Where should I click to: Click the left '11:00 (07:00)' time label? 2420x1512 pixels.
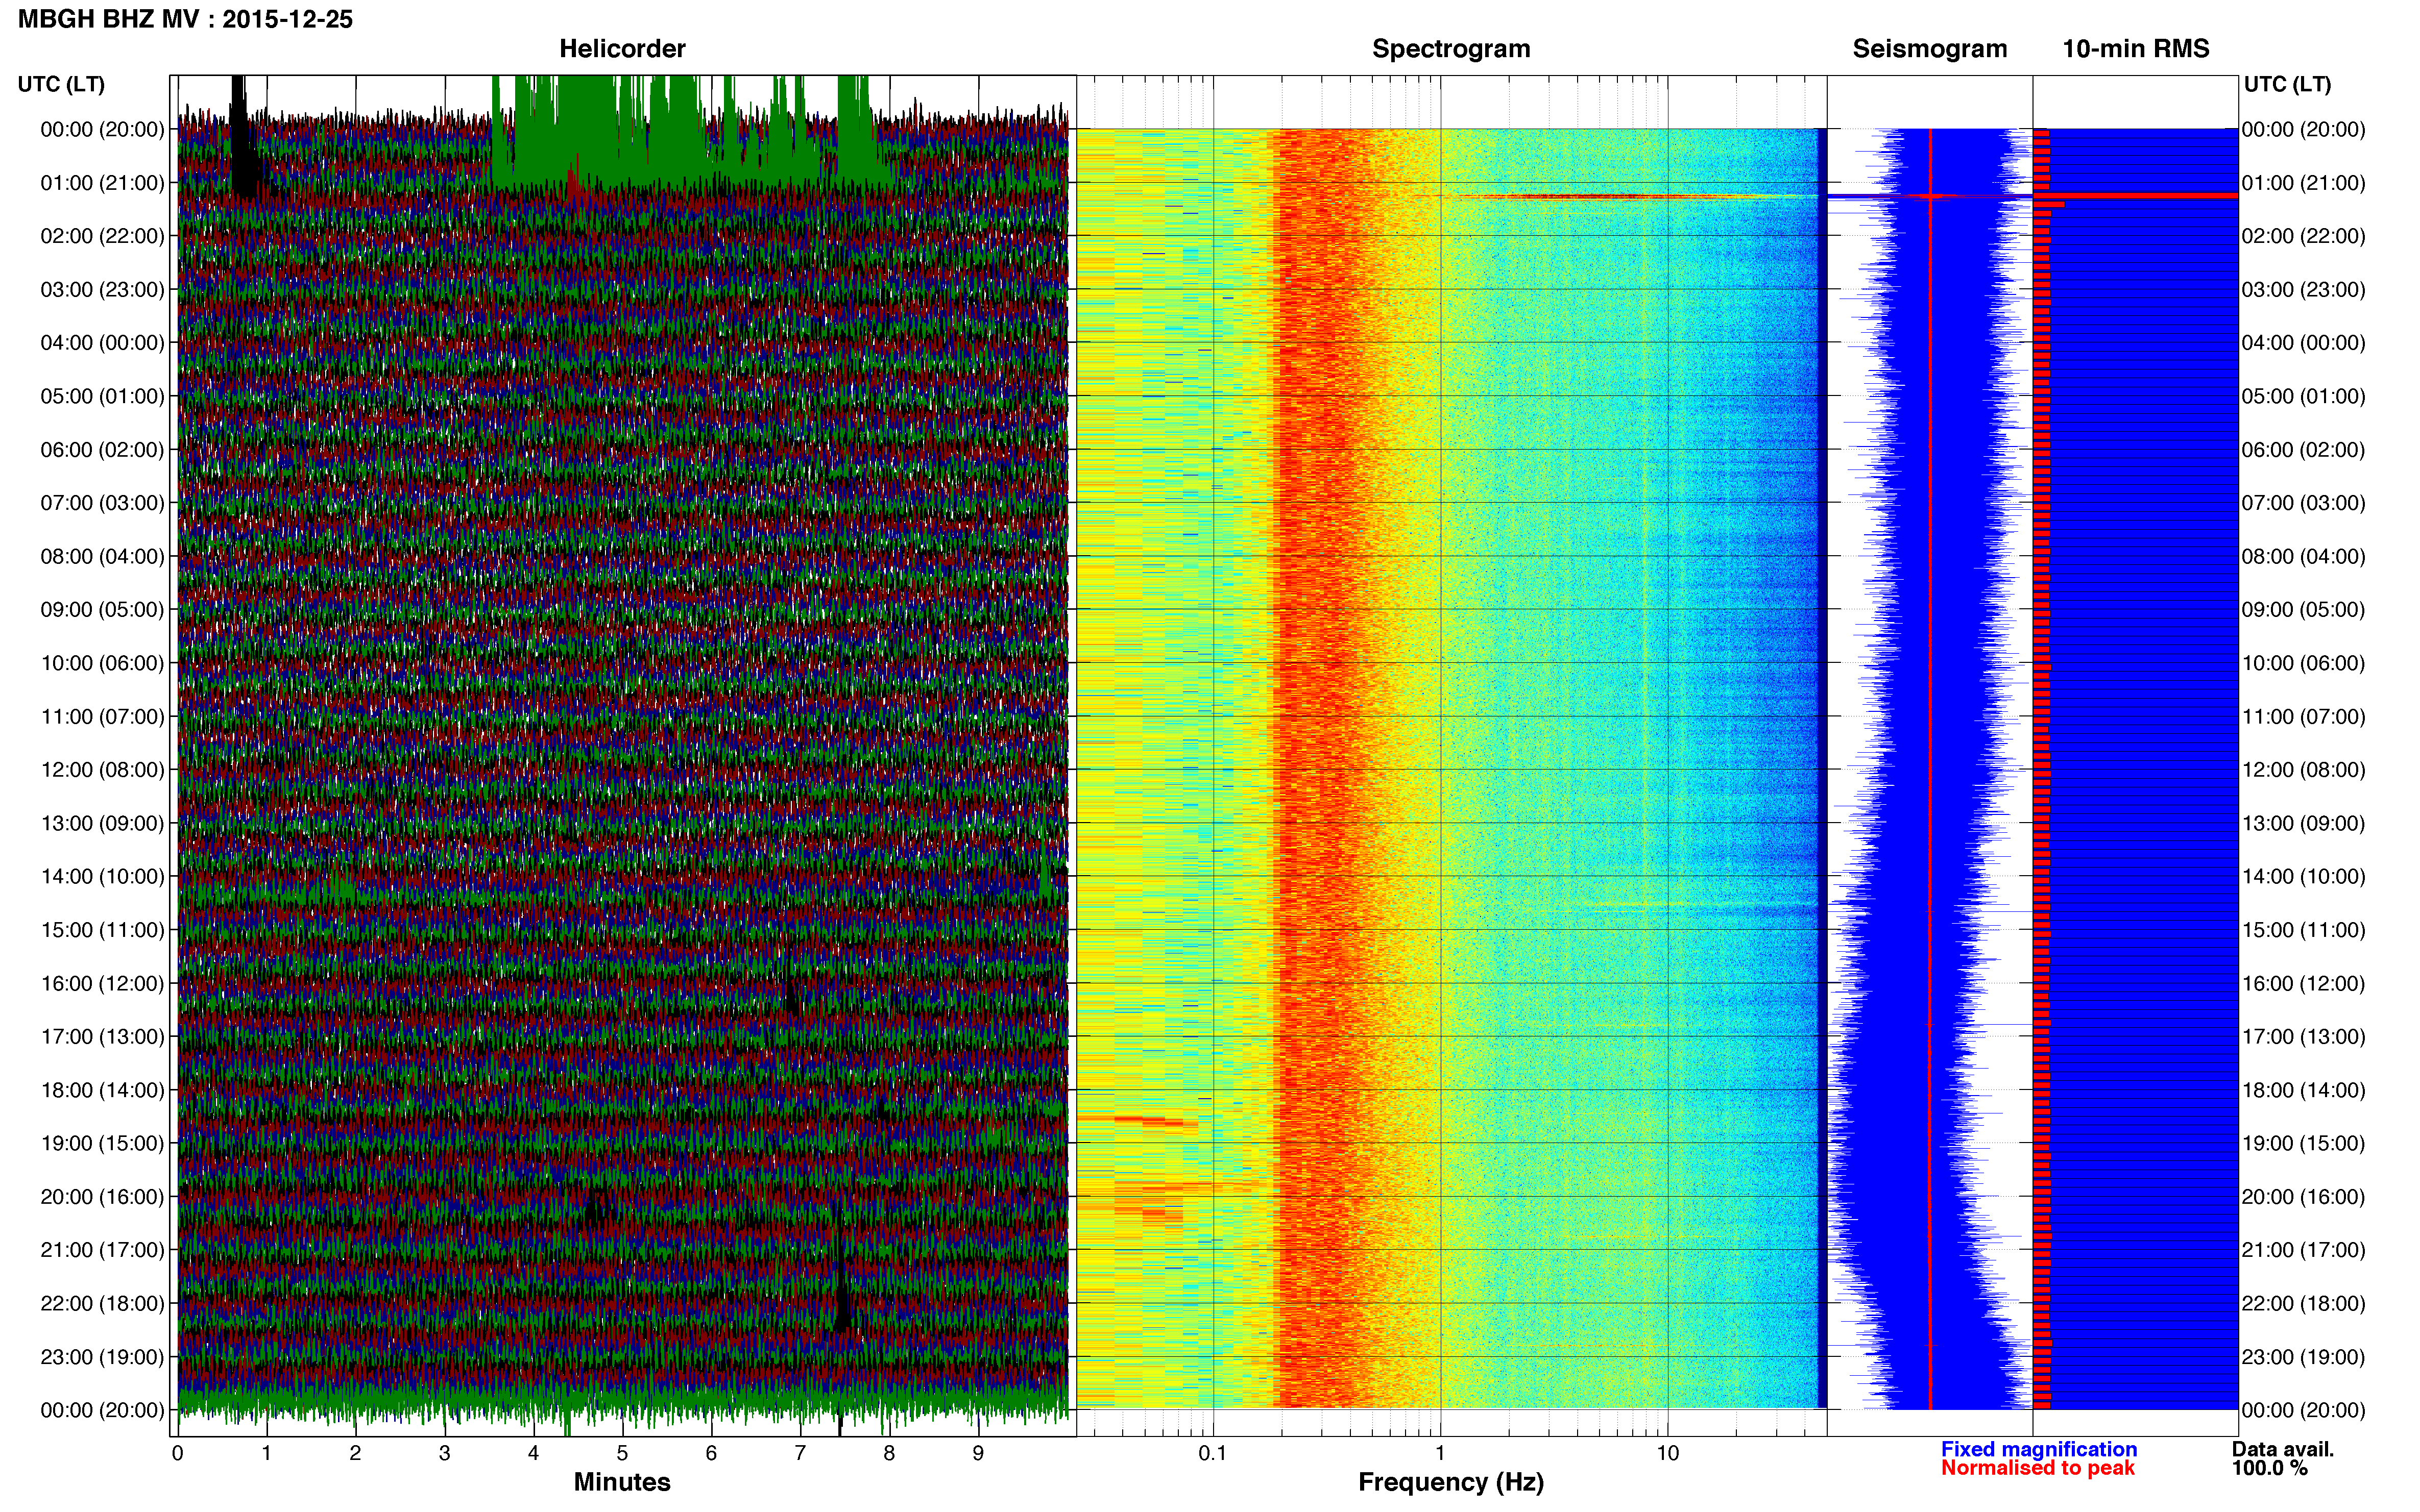point(102,717)
